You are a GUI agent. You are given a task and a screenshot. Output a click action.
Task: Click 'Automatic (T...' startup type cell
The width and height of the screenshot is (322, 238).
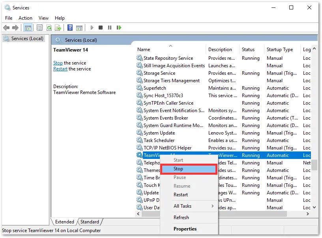coord(283,118)
